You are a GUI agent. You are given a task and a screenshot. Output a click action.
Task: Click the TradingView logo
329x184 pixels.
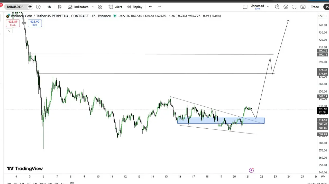click(x=25, y=169)
